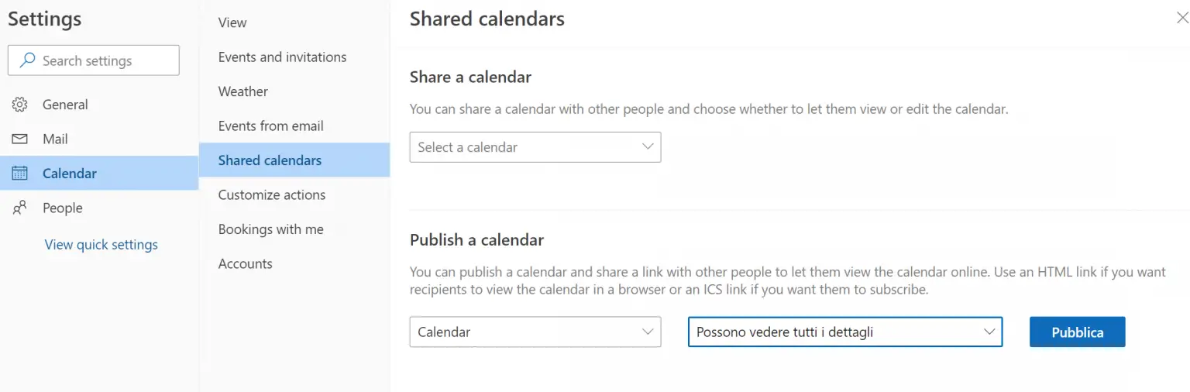Click the General gear icon
Screen dimensions: 1190x392
coord(19,105)
